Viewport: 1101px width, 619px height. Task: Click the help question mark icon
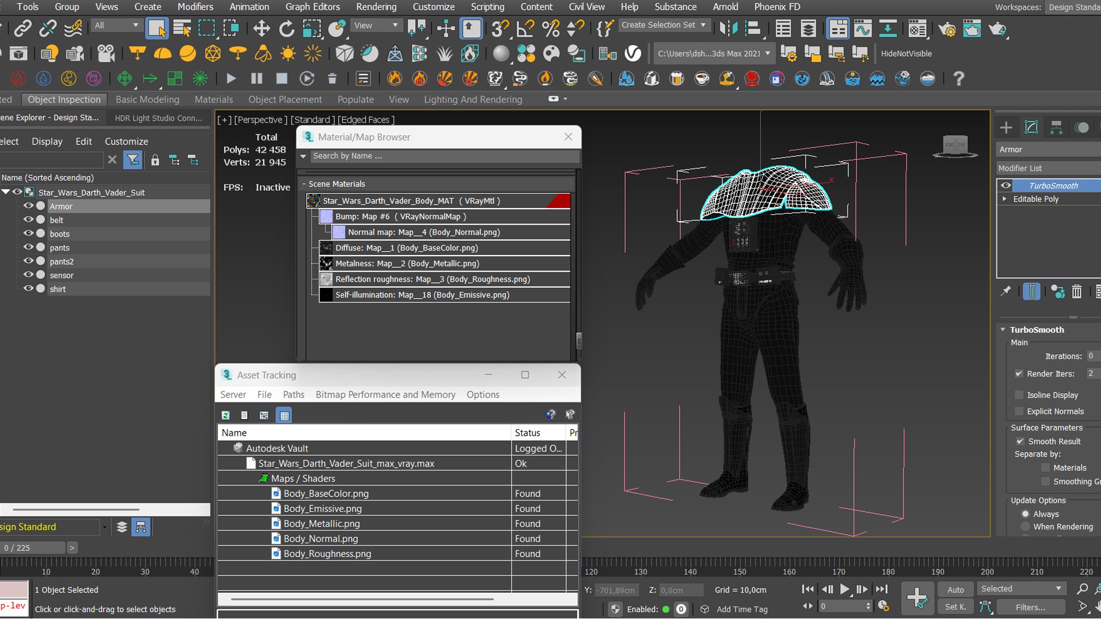coord(958,79)
